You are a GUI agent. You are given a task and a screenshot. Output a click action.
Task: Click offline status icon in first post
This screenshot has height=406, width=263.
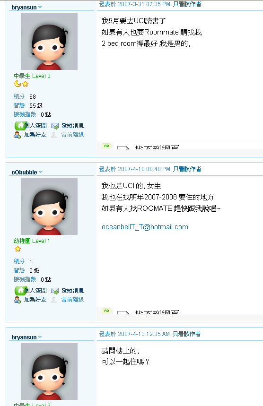pos(54,135)
